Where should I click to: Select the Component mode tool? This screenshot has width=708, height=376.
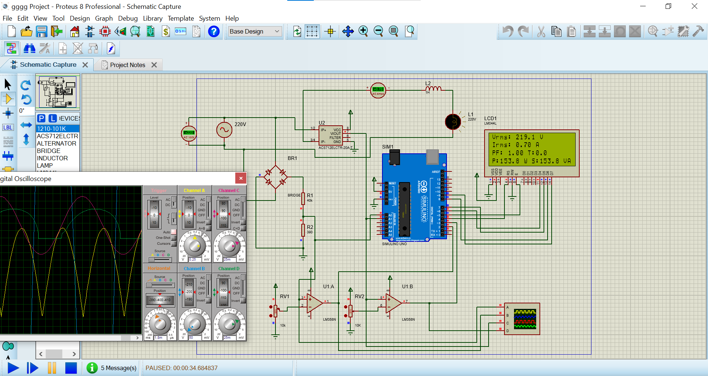click(x=8, y=99)
